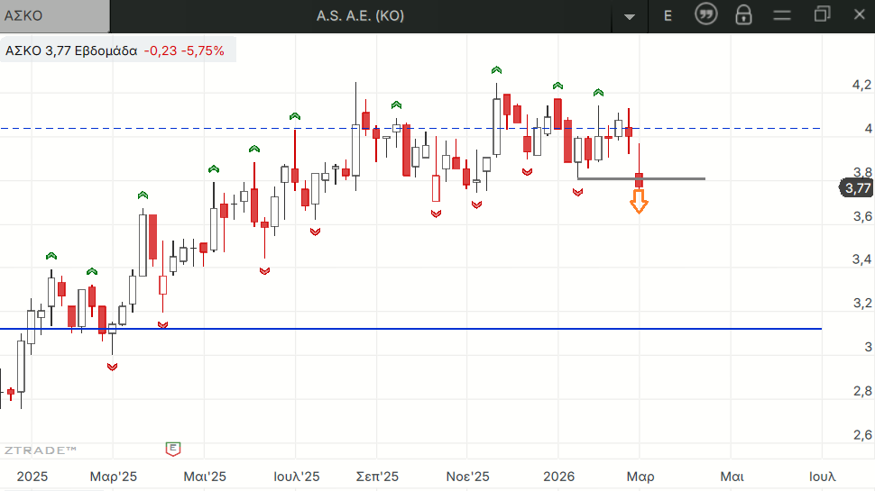Click the 3,77 current price label
Screen dimensions: 875x491
click(x=856, y=187)
